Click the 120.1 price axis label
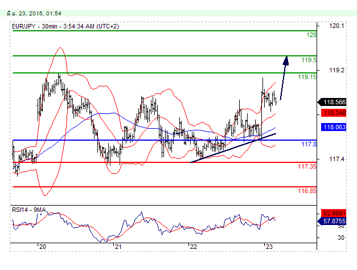The image size is (357, 270). (x=338, y=26)
